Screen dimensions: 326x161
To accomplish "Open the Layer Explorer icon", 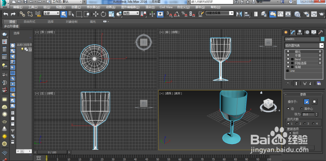I will pyautogui.click(x=264, y=14).
